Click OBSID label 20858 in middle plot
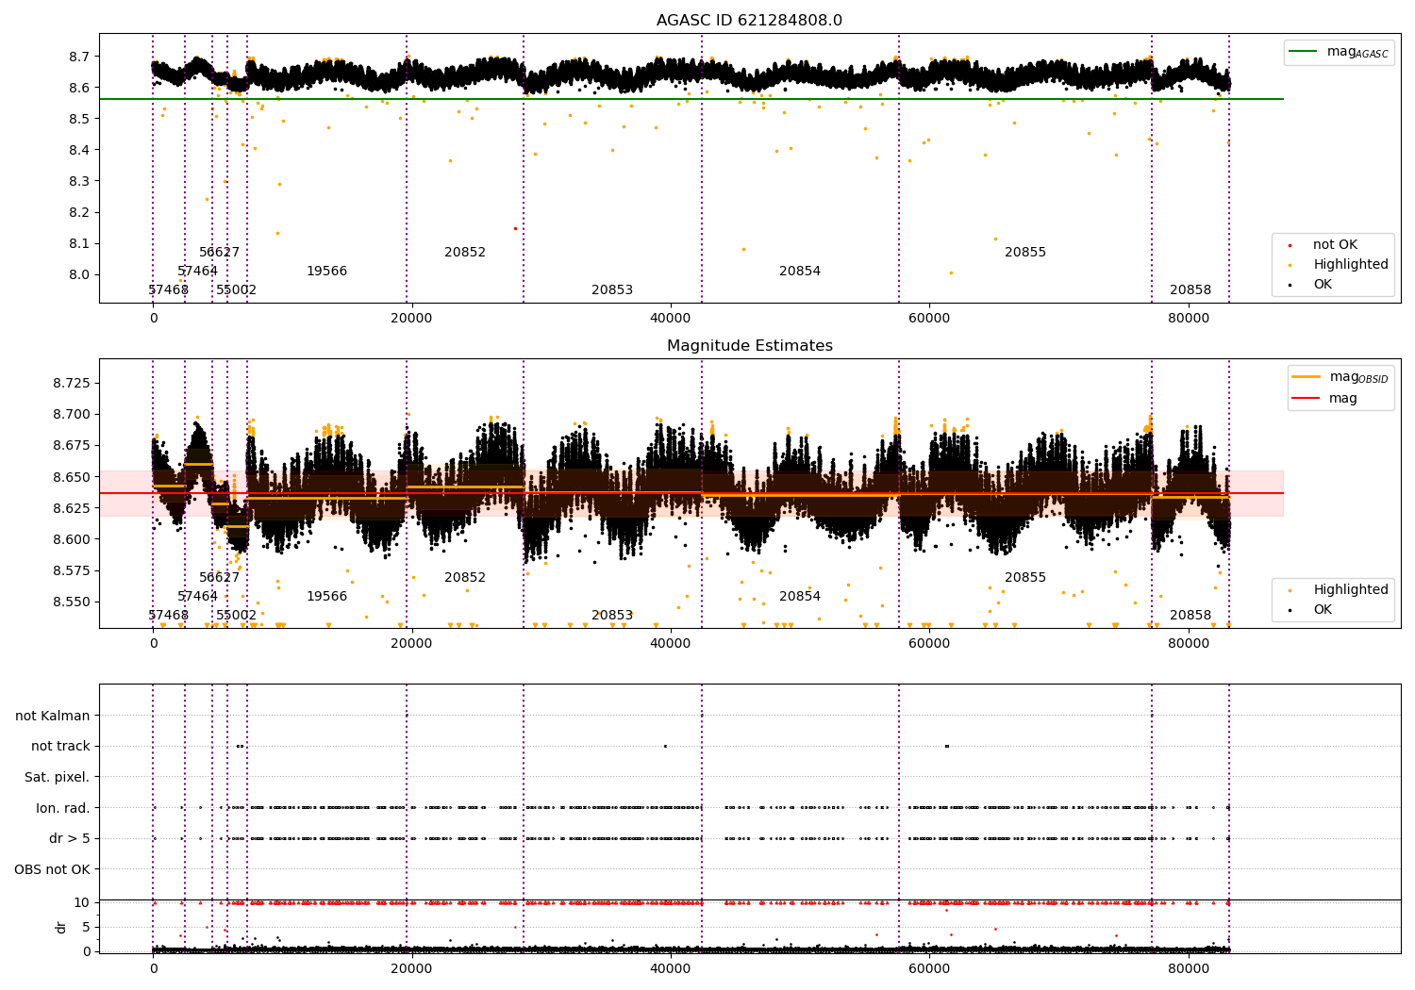This screenshot has width=1415, height=990. coord(1190,616)
